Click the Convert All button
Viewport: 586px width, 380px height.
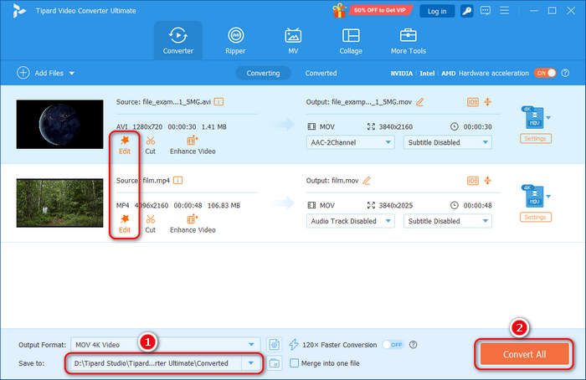[524, 354]
